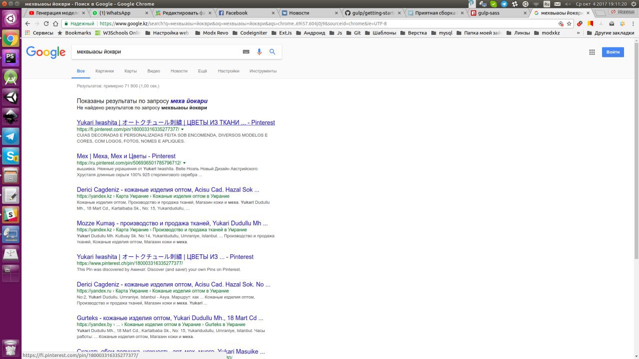The height and width of the screenshot is (359, 639).
Task: Switch to the gulp/getting-started GitHub tab
Action: [373, 13]
